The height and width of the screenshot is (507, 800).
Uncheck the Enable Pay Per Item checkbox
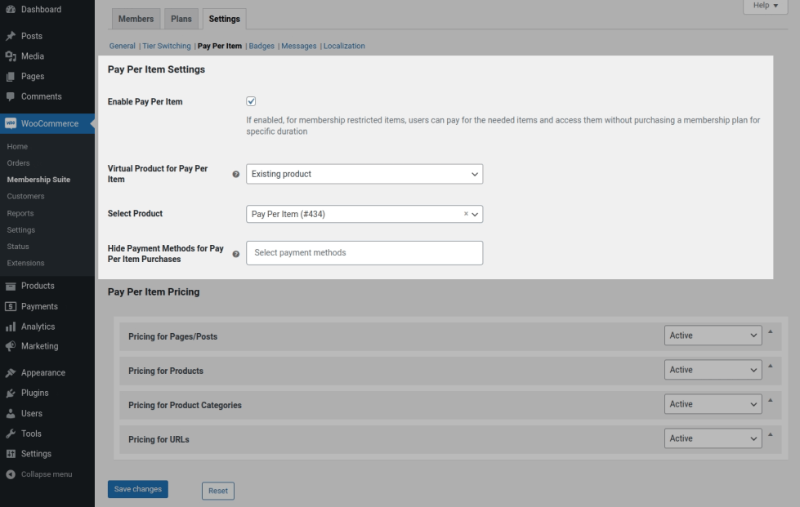pos(251,101)
